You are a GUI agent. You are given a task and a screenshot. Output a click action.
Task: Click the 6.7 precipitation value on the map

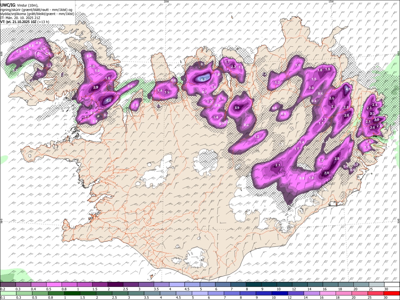(203, 80)
